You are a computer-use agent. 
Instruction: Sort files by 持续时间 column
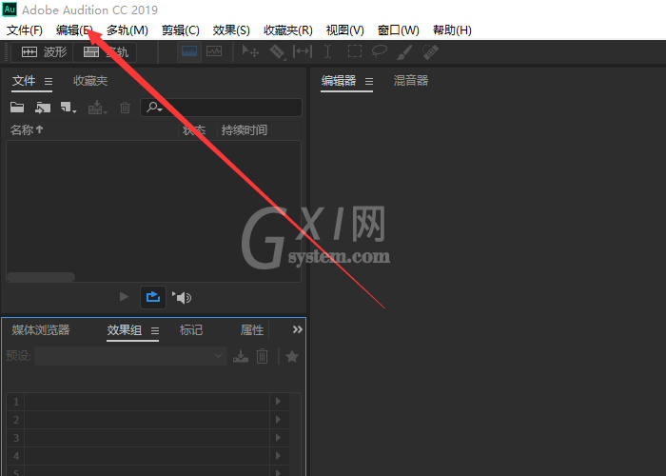244,130
